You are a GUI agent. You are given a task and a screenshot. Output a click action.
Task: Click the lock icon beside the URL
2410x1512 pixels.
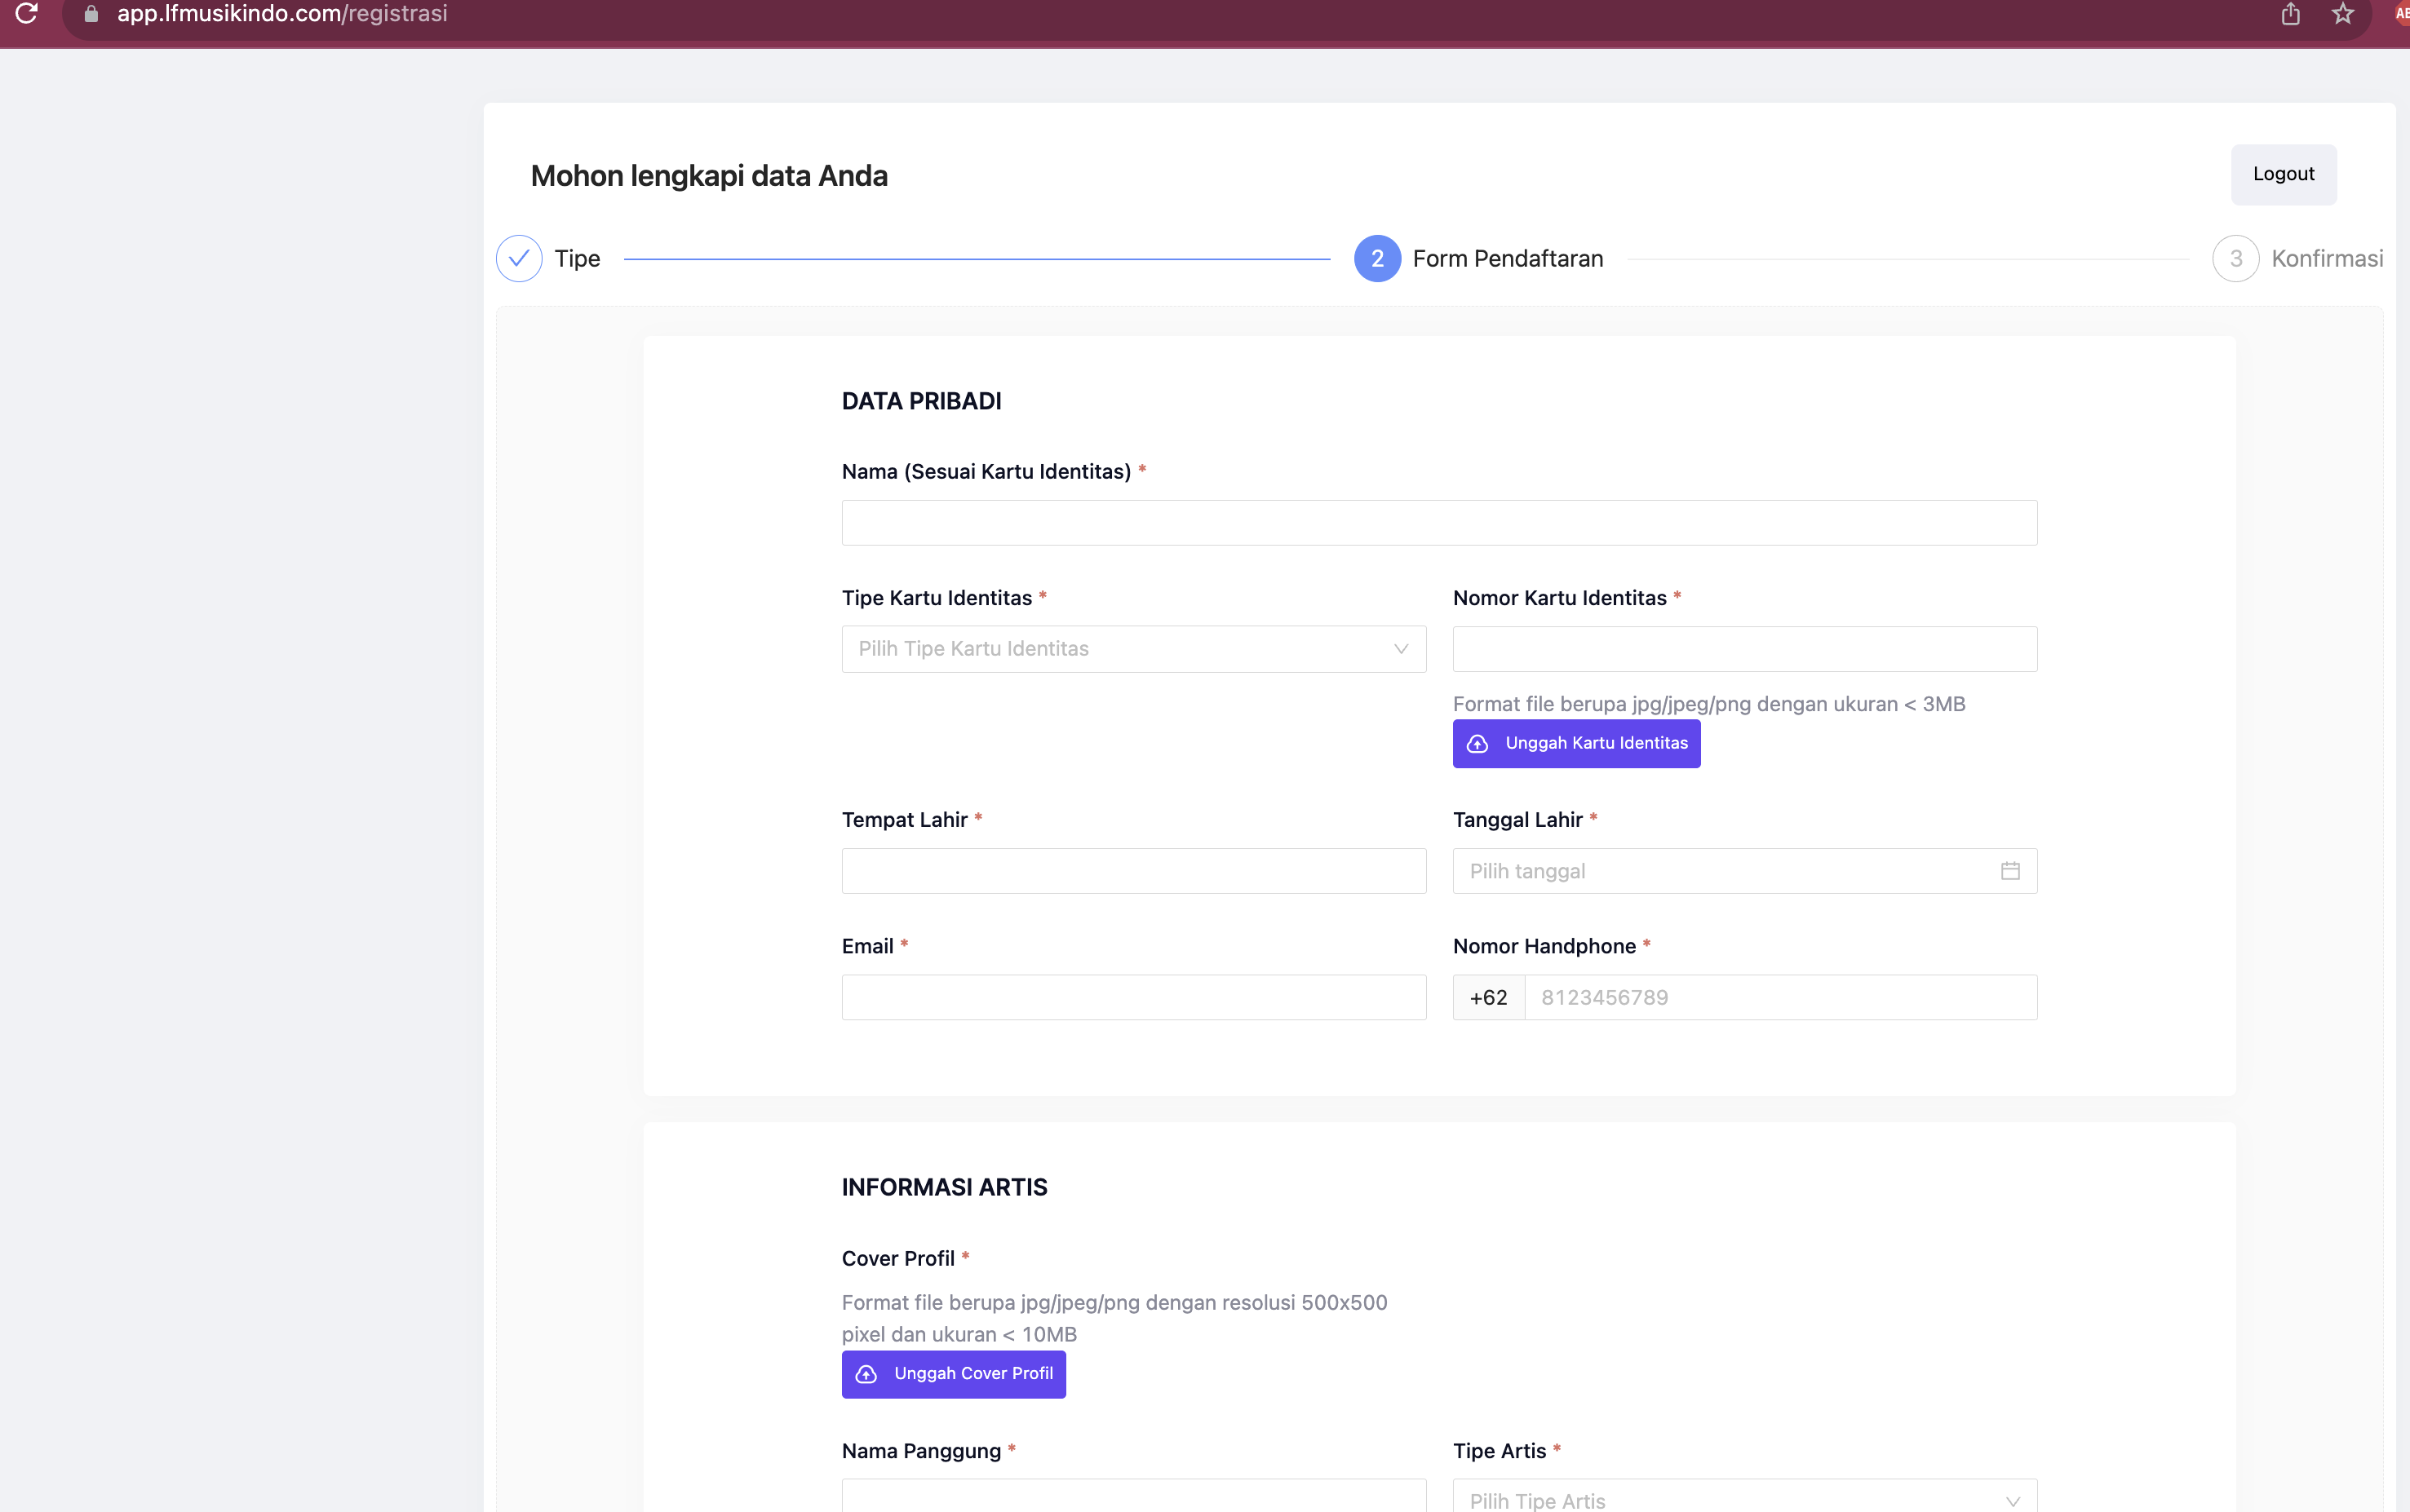(91, 14)
